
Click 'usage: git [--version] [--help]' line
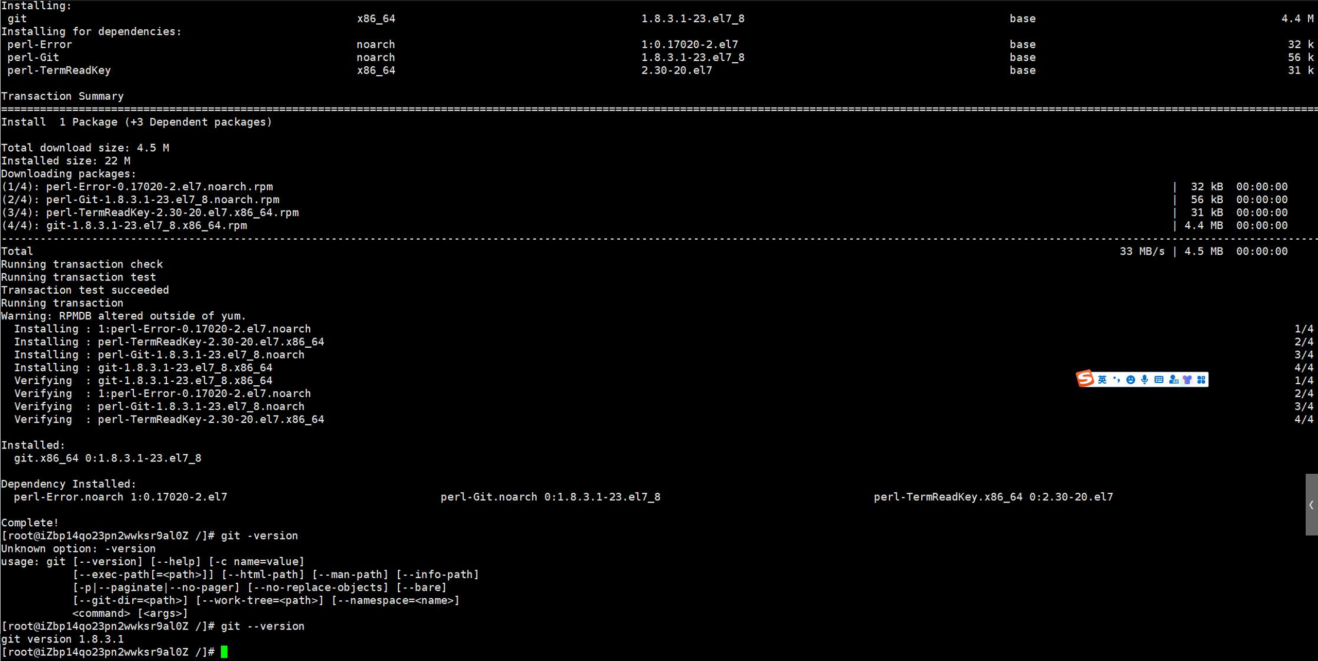pyautogui.click(x=153, y=561)
